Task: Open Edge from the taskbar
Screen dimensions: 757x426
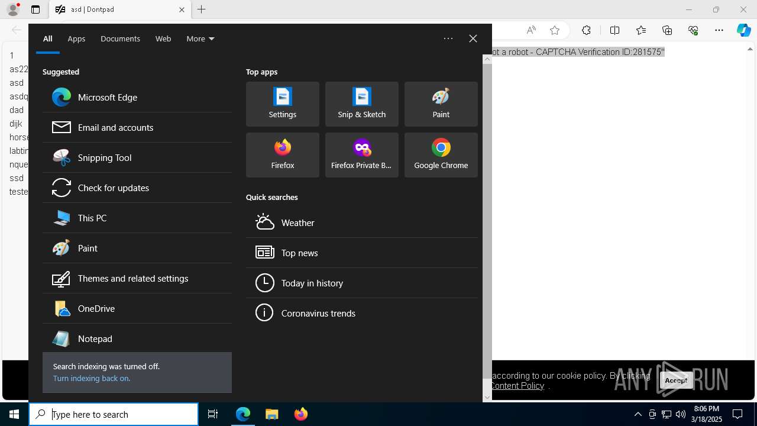Action: point(243,414)
